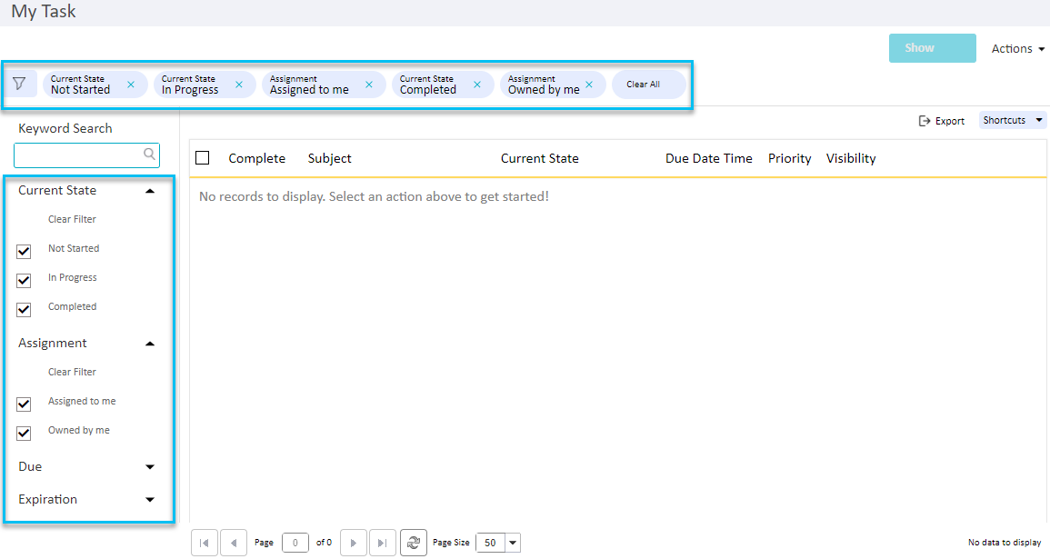The height and width of the screenshot is (559, 1050).
Task: Remove the Completed filter chip
Action: pos(477,84)
